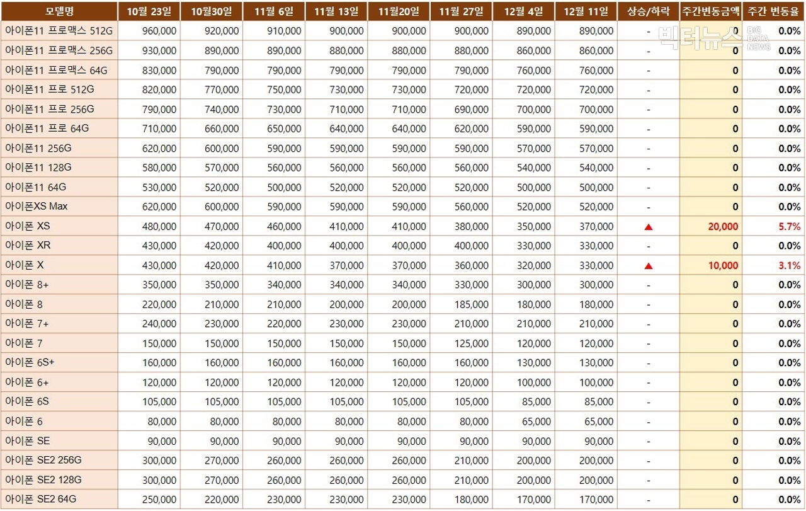Select the 11월 27일 price 690,000 for 프로 256G
Viewport: 806px width, 511px height.
point(461,109)
